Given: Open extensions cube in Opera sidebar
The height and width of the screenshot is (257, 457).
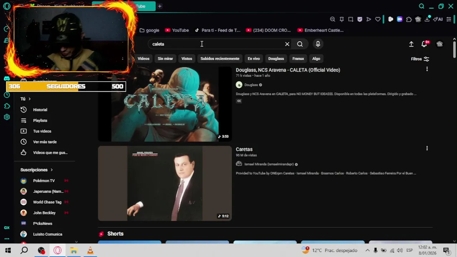Looking at the screenshot, I should pos(7,106).
